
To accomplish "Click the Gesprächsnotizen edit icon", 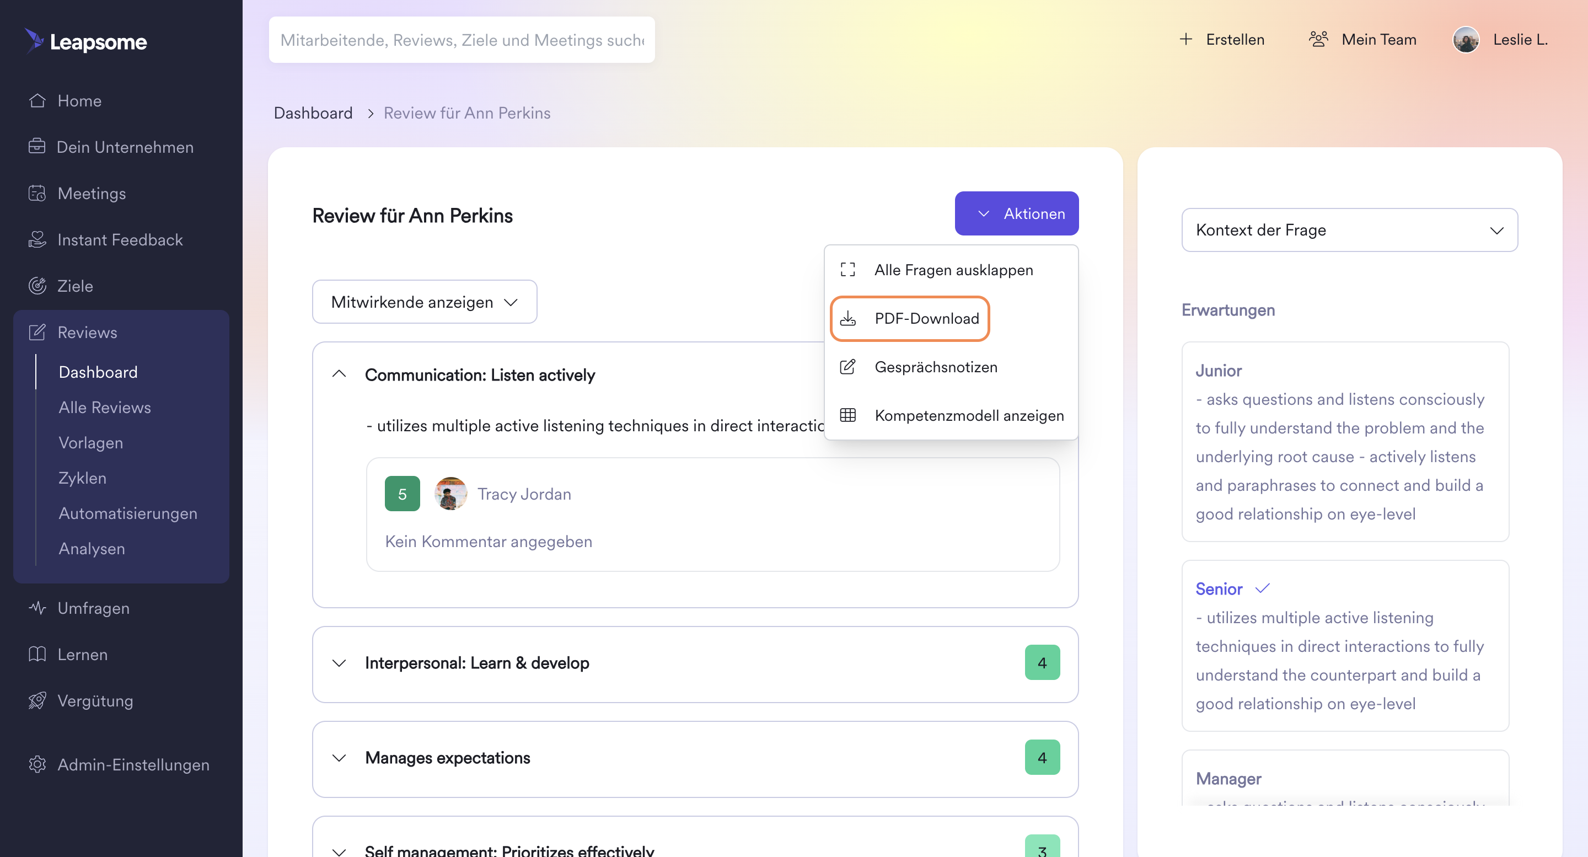I will coord(847,366).
